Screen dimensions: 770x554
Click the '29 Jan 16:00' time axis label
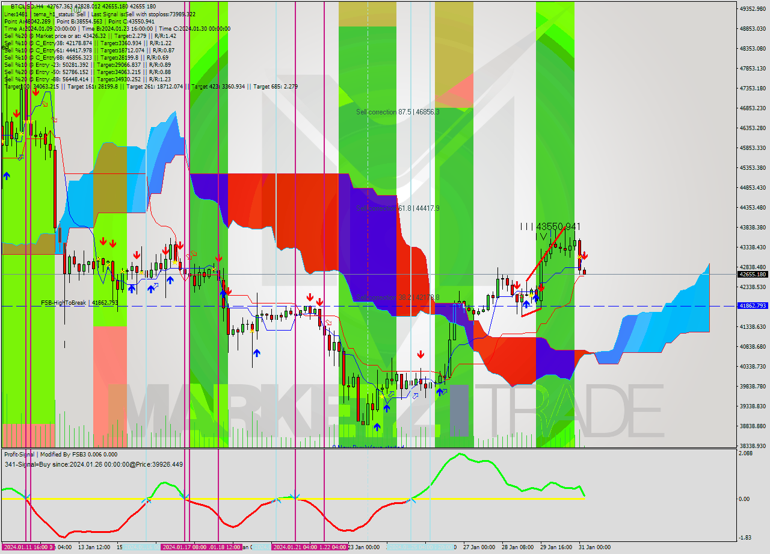[556, 547]
